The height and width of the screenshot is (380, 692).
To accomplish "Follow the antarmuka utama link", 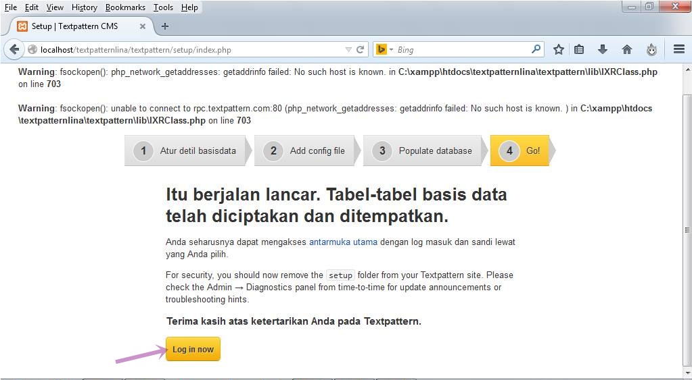I will (x=343, y=242).
